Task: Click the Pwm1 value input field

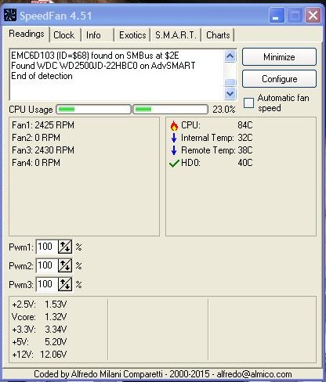Action: (47, 247)
